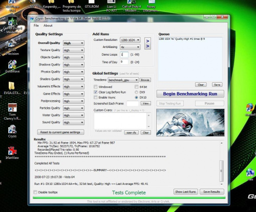The width and height of the screenshot is (256, 212).
Task: Click the Save Results button
Action: point(211,192)
